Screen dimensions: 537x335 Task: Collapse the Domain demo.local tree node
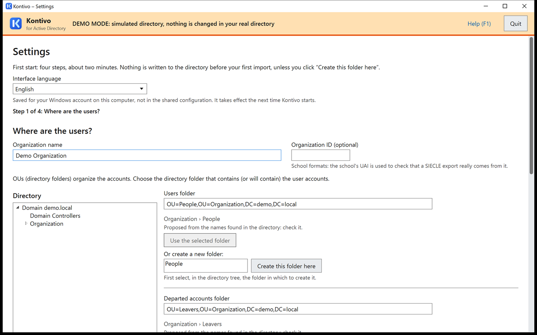[18, 208]
